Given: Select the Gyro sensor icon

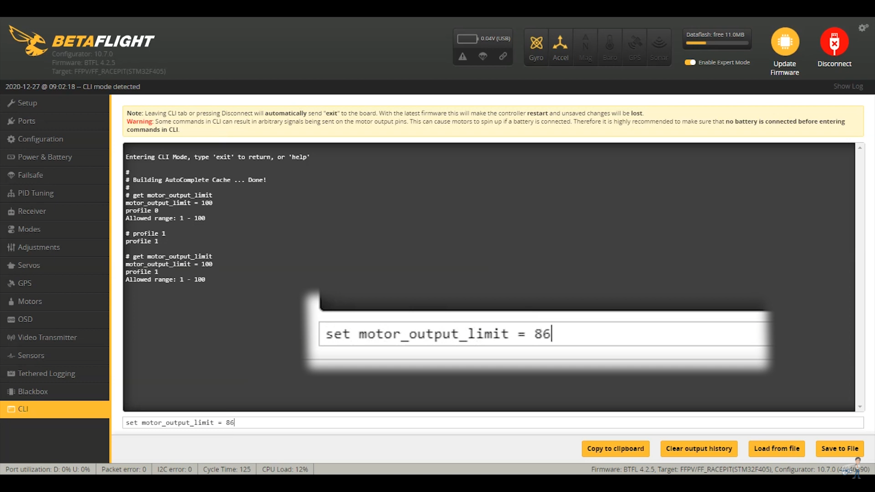Looking at the screenshot, I should click(535, 46).
